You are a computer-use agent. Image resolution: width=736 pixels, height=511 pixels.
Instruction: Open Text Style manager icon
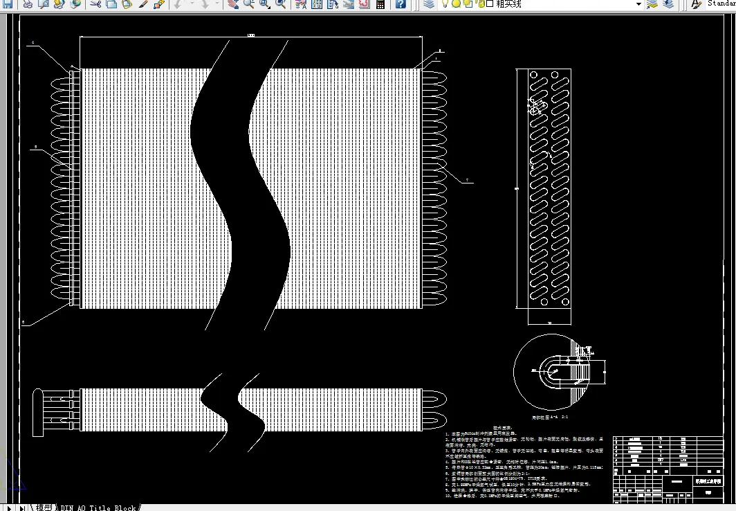tap(696, 3)
